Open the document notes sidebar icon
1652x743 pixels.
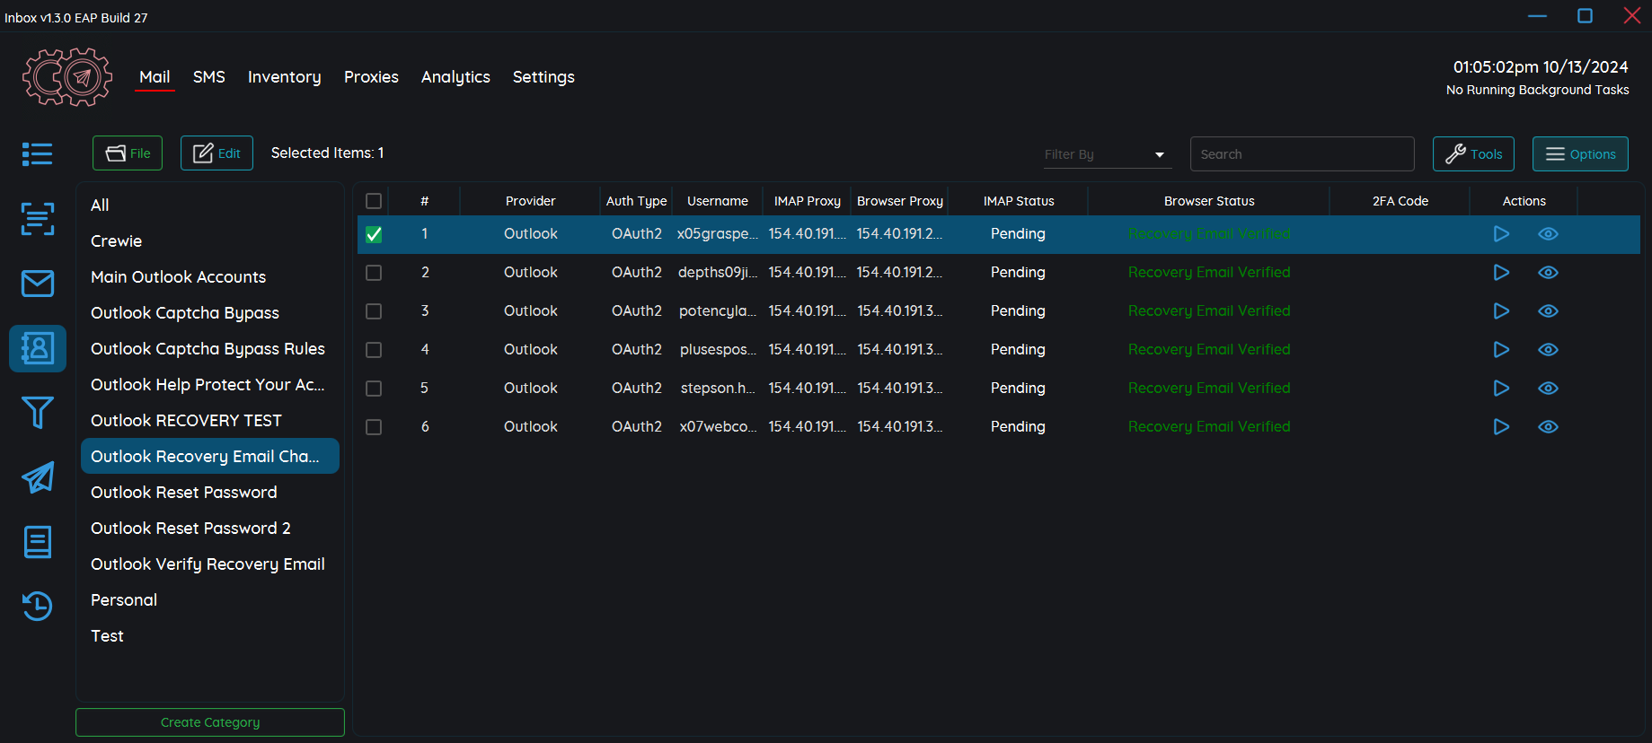click(37, 542)
